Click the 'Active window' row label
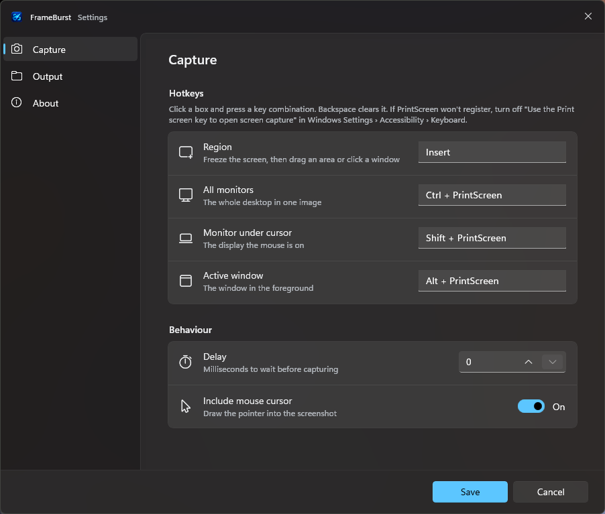The image size is (605, 514). coord(233,275)
